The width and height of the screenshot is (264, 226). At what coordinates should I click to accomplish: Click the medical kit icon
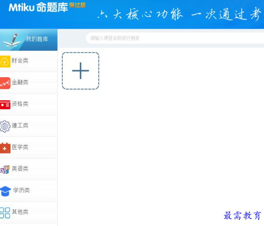[5, 148]
